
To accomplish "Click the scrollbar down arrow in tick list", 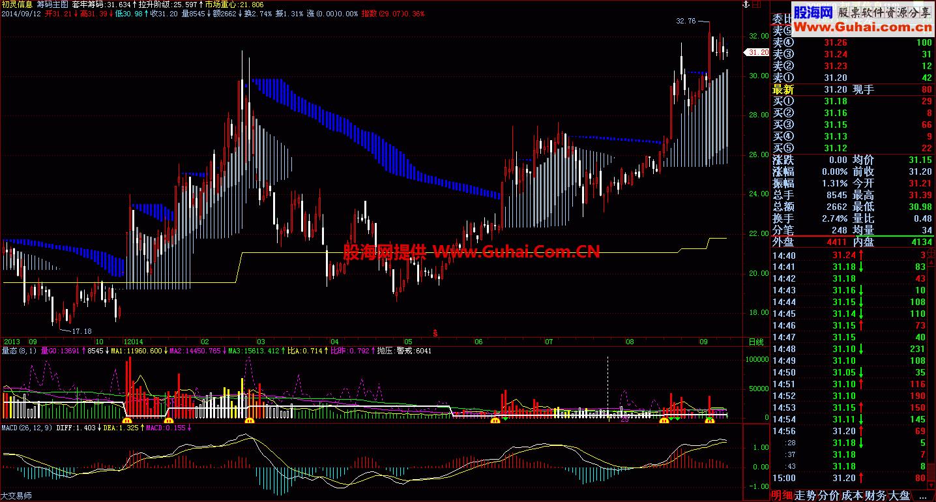I will pos(932,485).
